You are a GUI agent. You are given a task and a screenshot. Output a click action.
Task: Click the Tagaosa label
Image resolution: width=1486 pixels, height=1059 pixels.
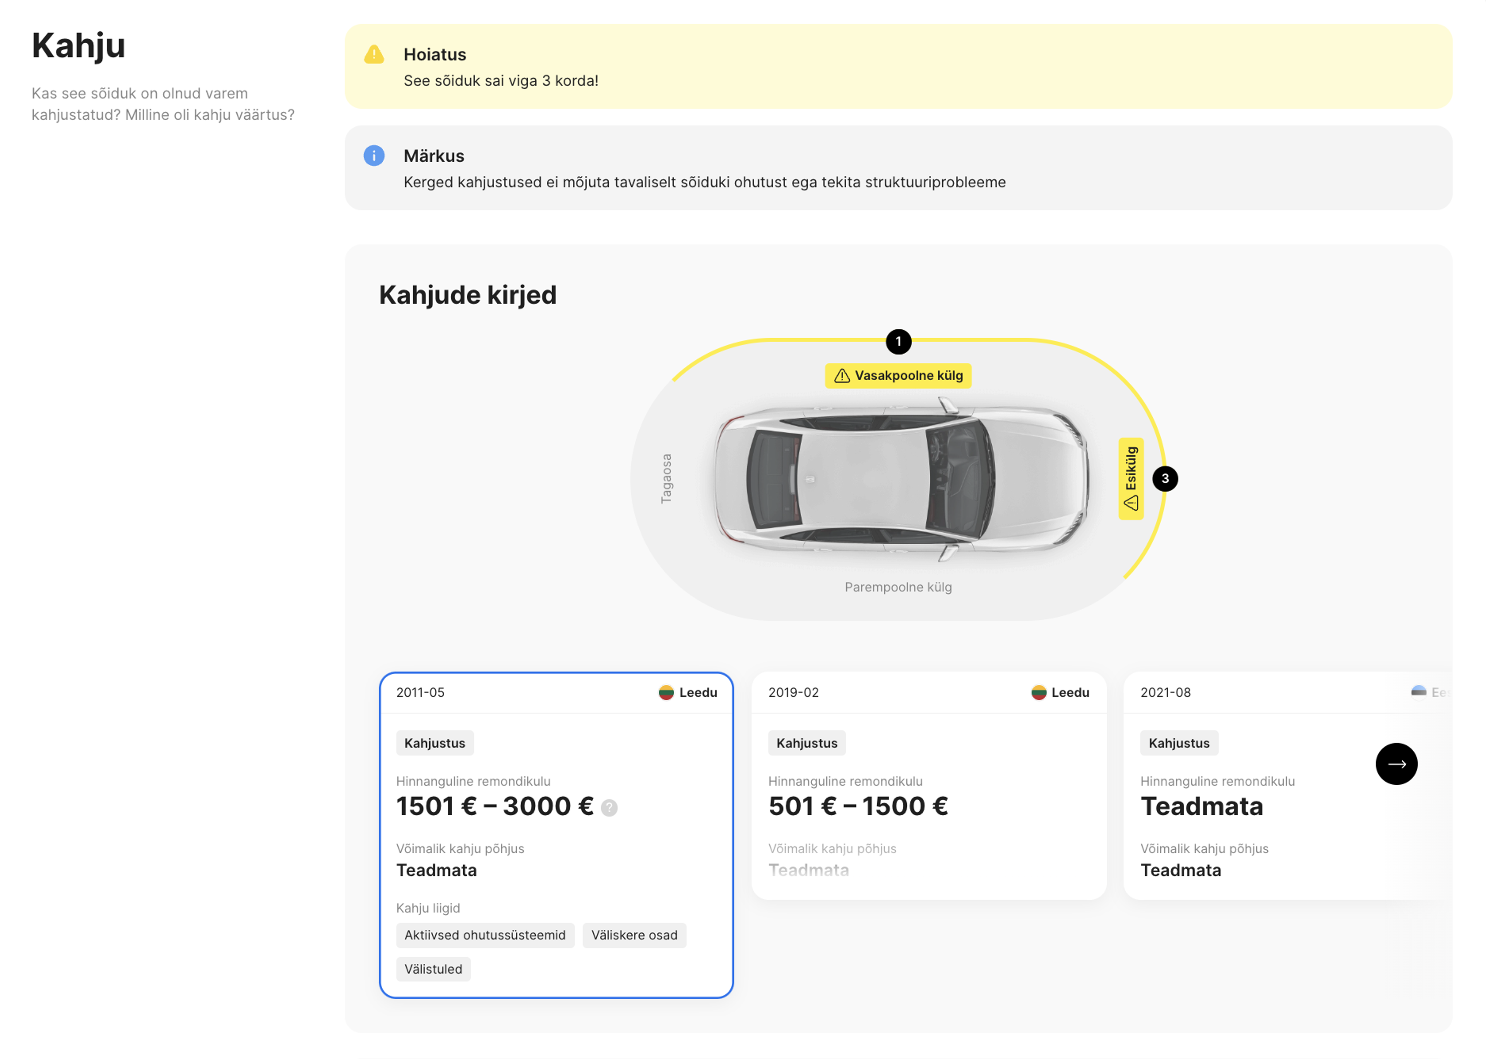(x=666, y=478)
